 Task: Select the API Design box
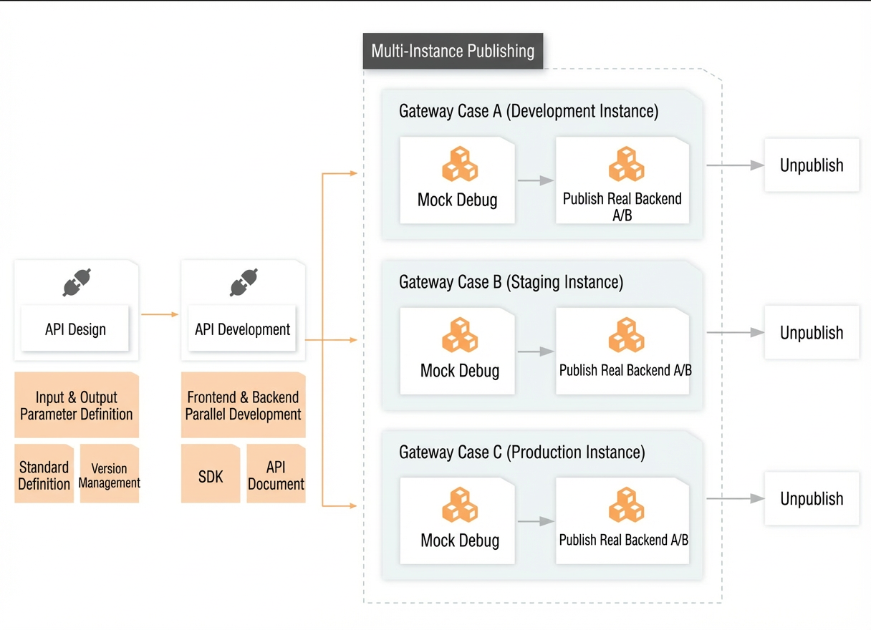(x=75, y=329)
